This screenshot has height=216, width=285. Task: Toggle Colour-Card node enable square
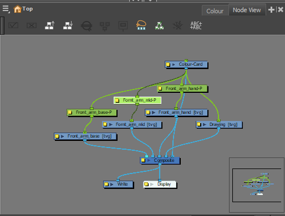168,65
